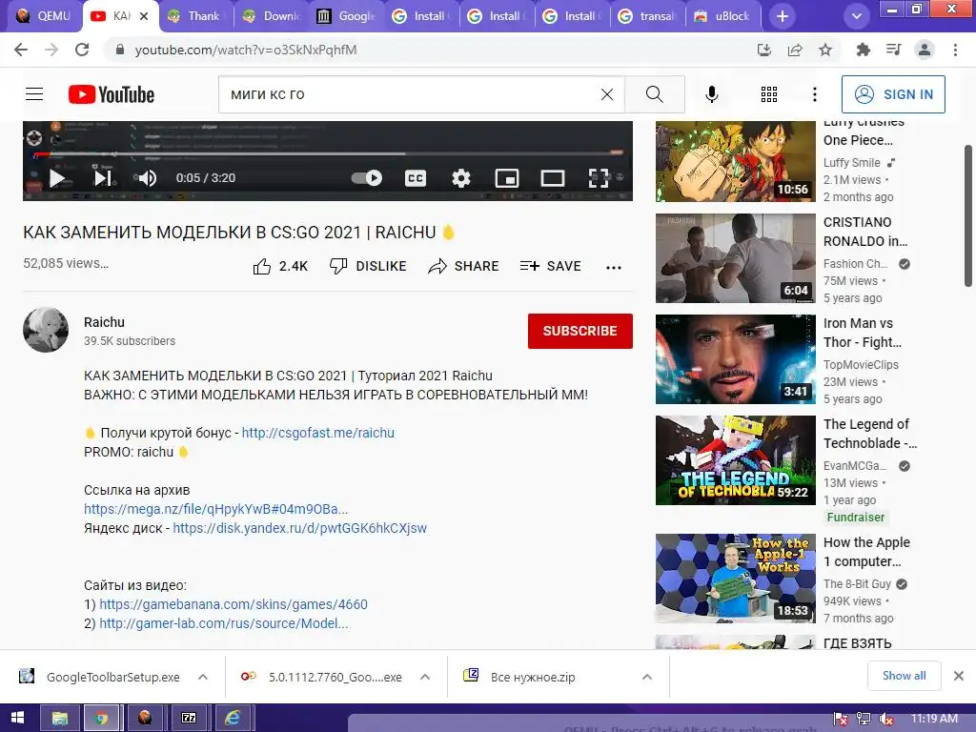The image size is (976, 732).
Task: Subscribe to Raichu channel
Action: [580, 331]
